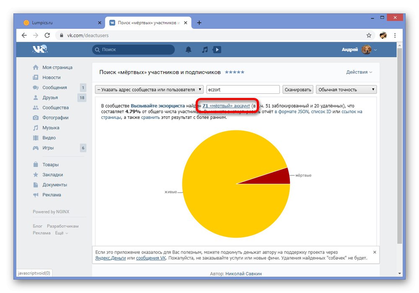
Task: Open the 71 «мёртвый» аккаунт link
Action: click(x=226, y=105)
